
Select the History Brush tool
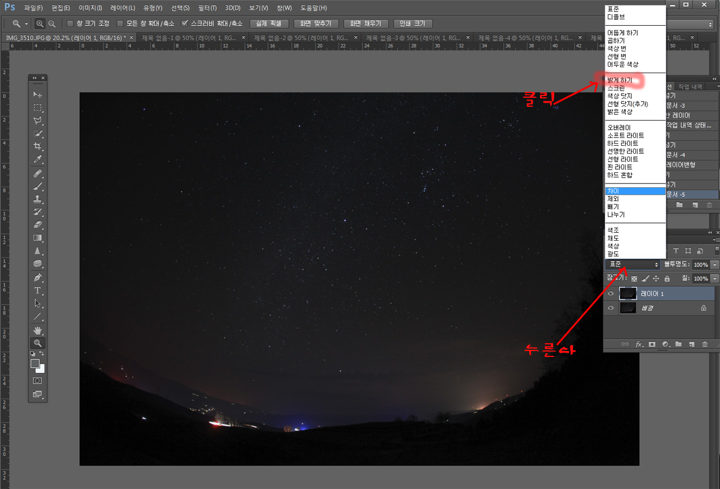click(x=38, y=212)
